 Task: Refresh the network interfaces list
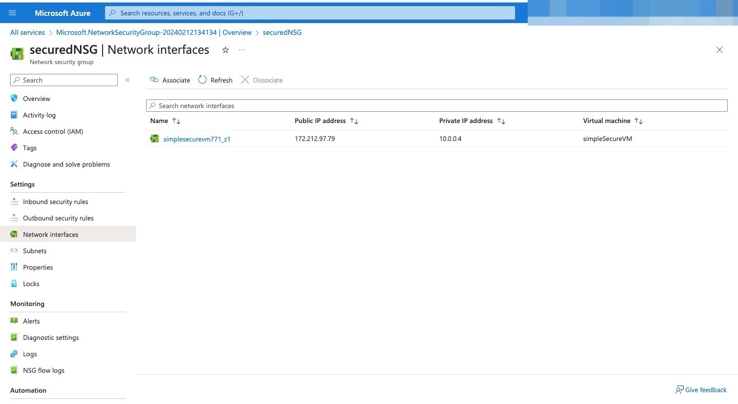tap(215, 80)
